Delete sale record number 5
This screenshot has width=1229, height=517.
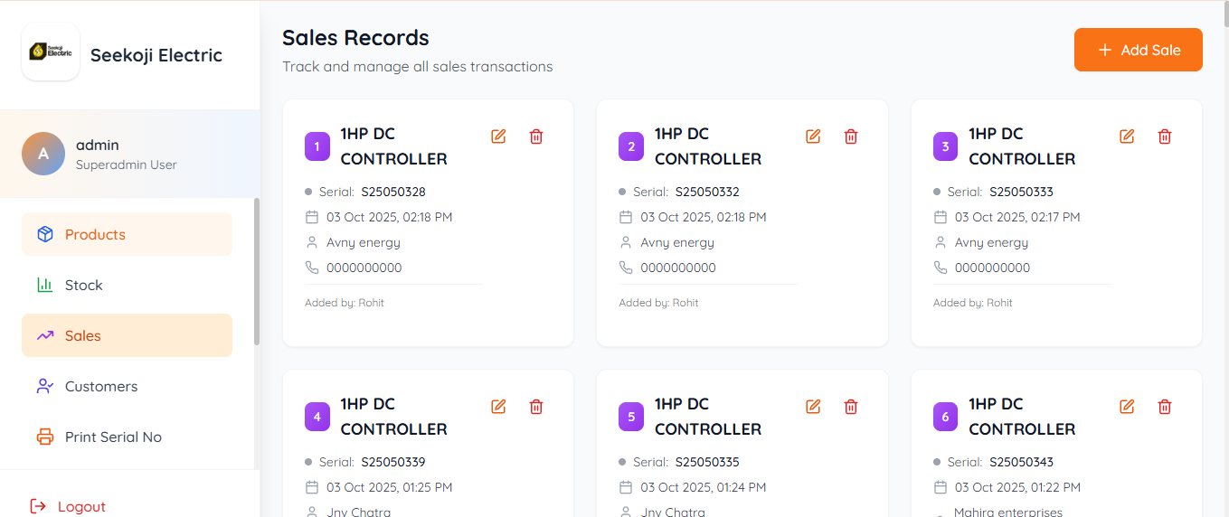(851, 407)
